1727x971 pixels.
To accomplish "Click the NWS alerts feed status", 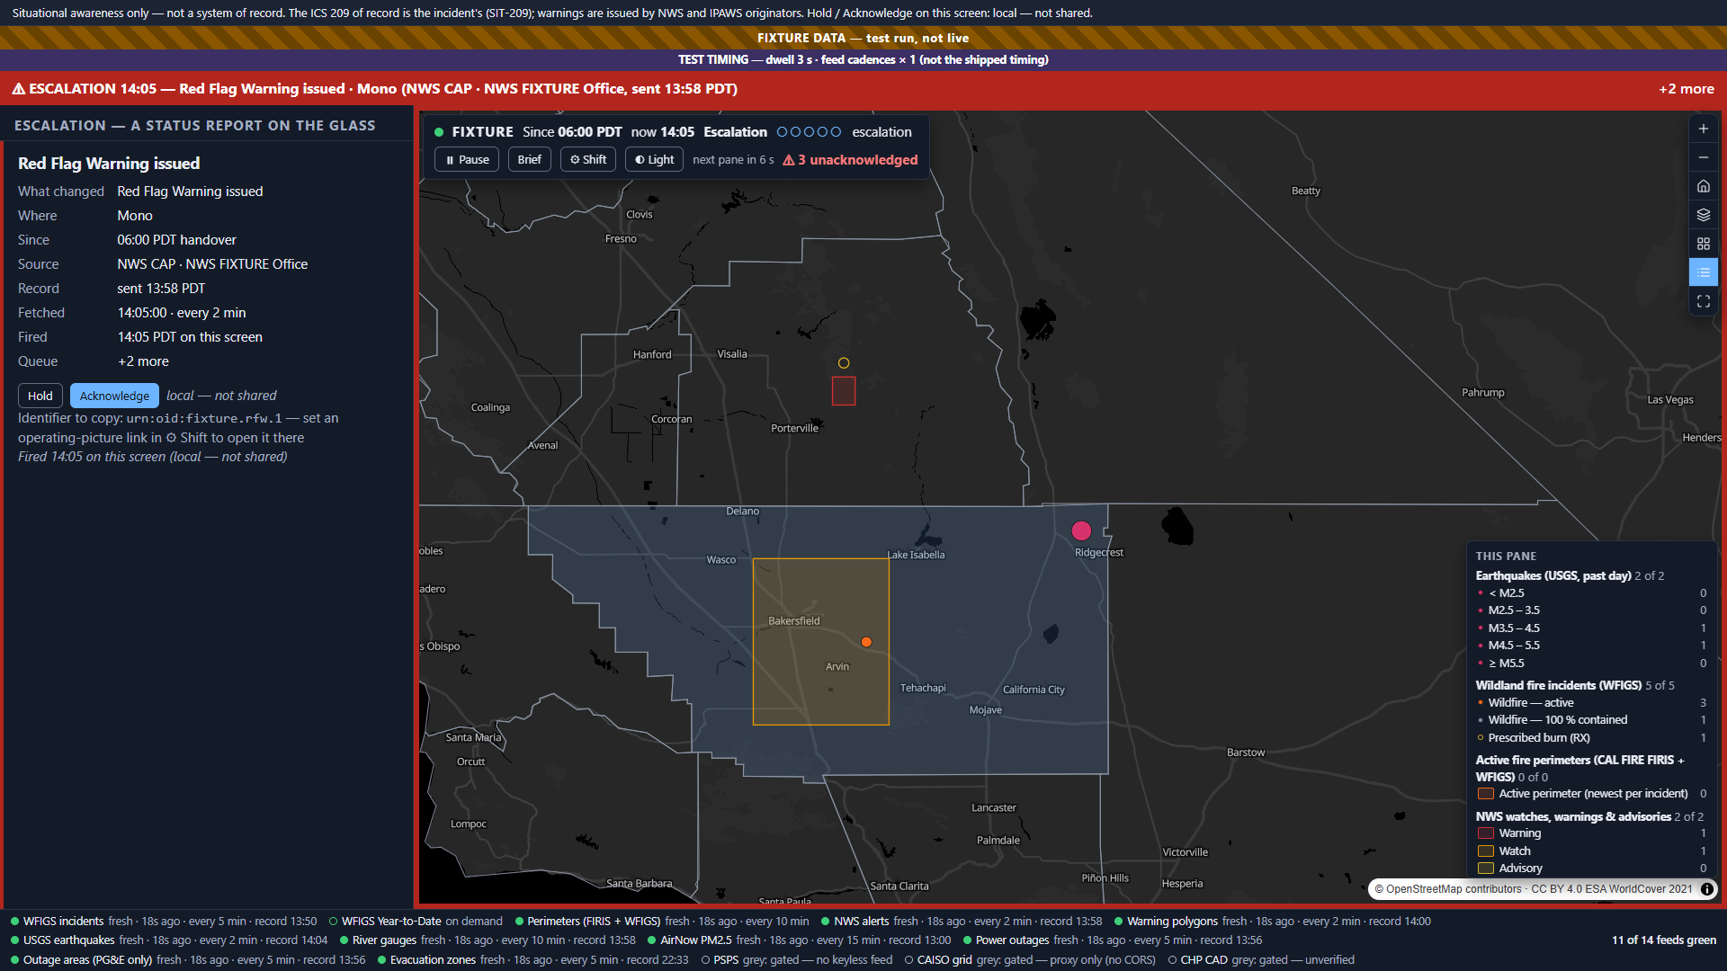I will 962,922.
